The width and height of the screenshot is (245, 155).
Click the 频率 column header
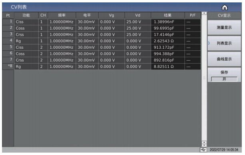[62, 15]
